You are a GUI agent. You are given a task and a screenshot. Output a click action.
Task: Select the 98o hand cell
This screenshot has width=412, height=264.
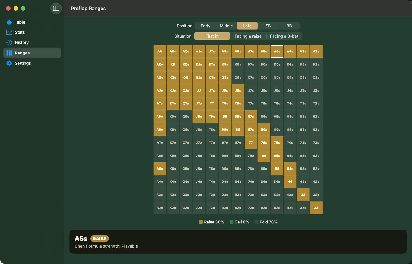225,129
